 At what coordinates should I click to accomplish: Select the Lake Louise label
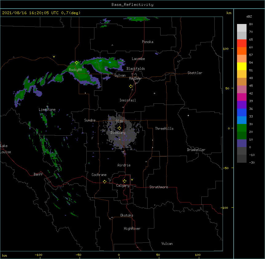(6, 149)
